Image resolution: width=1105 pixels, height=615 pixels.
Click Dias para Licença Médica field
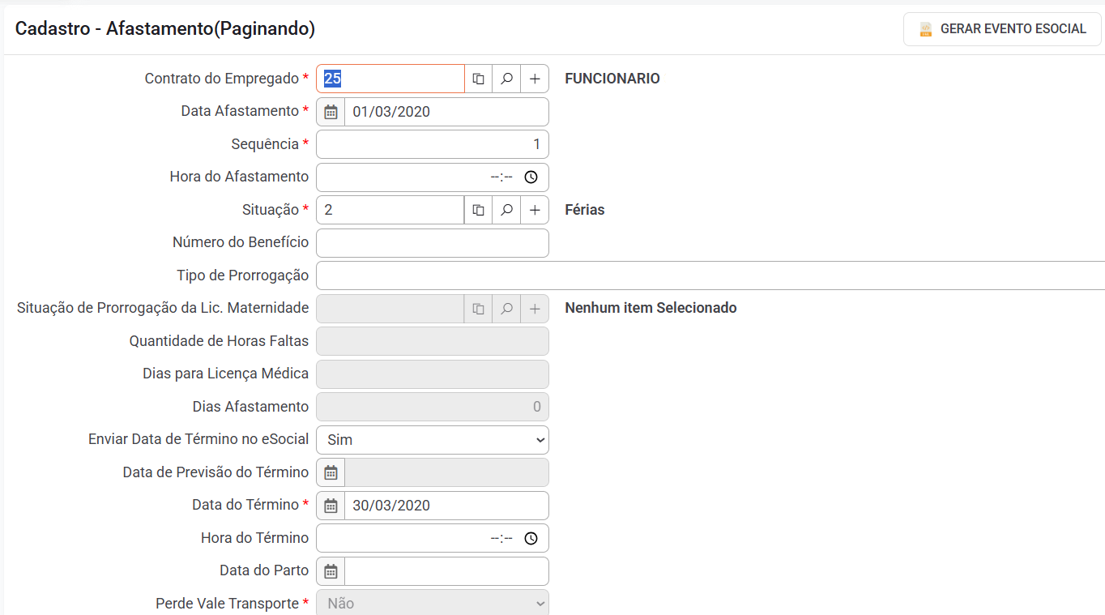[x=433, y=374]
